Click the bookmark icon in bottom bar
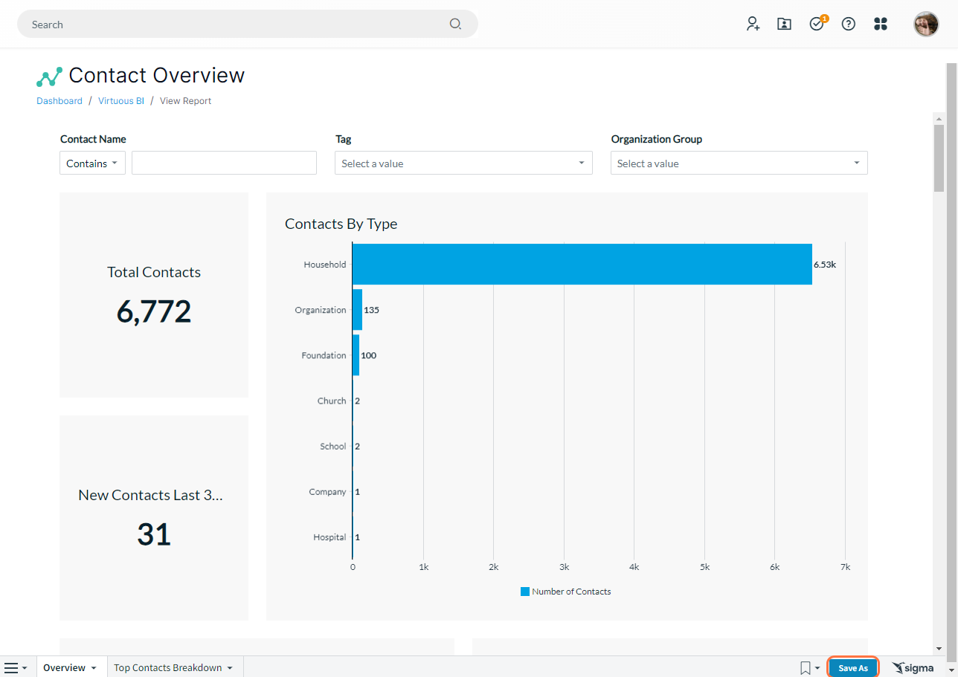This screenshot has width=958, height=677. pyautogui.click(x=806, y=668)
